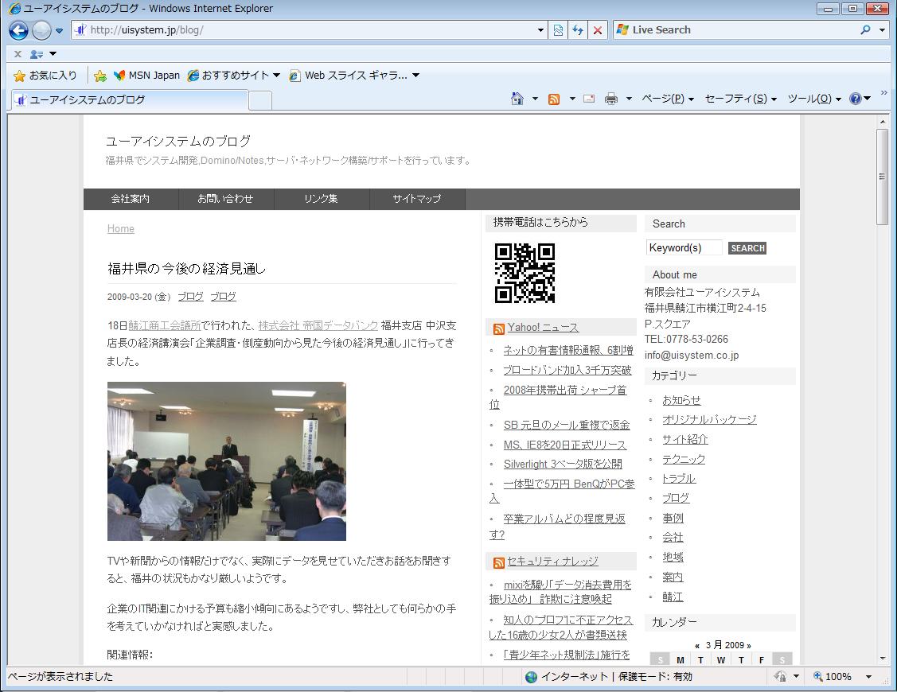
Task: Open a new blank tab
Action: 260,101
